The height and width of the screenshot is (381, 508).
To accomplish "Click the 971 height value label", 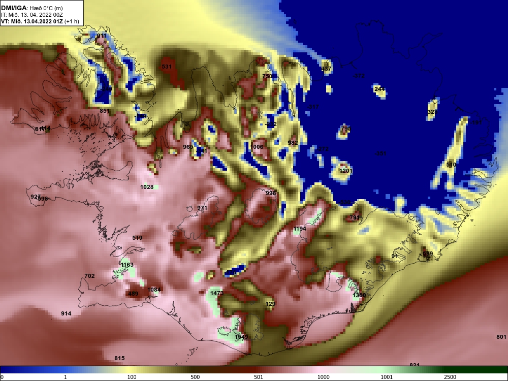I will pos(202,208).
